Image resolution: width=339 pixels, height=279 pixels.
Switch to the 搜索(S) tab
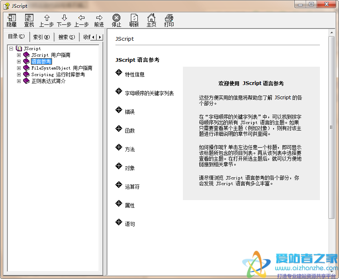(x=67, y=37)
